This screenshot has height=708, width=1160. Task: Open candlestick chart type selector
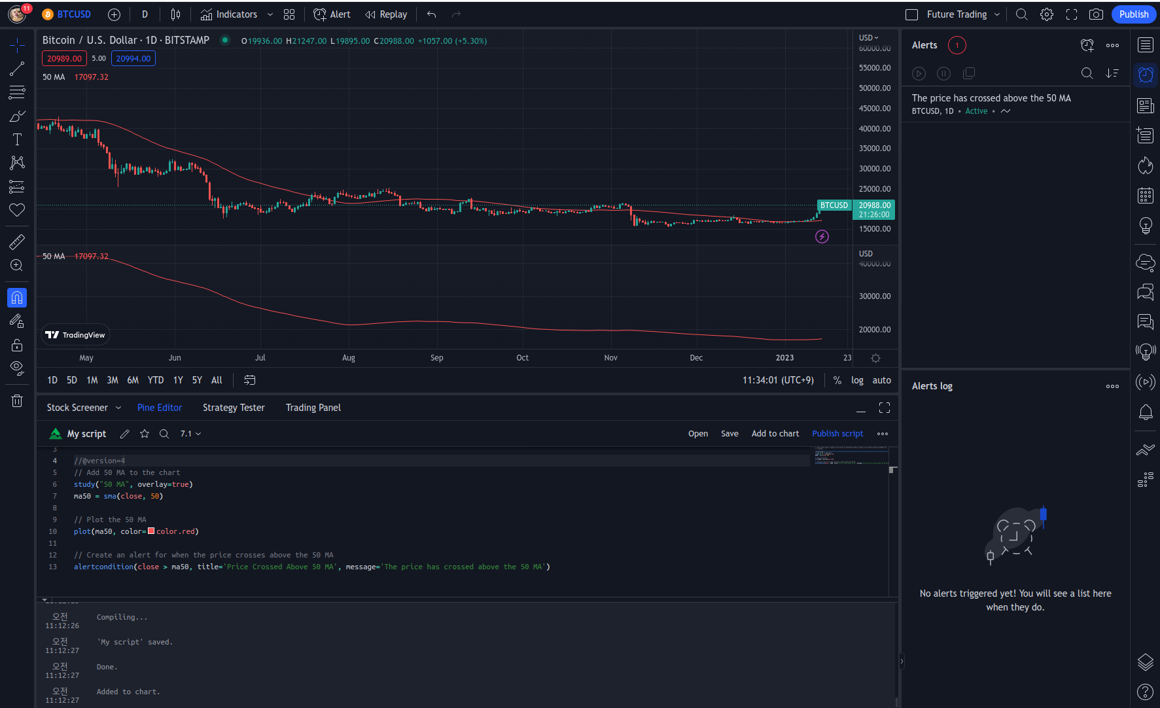tap(175, 14)
